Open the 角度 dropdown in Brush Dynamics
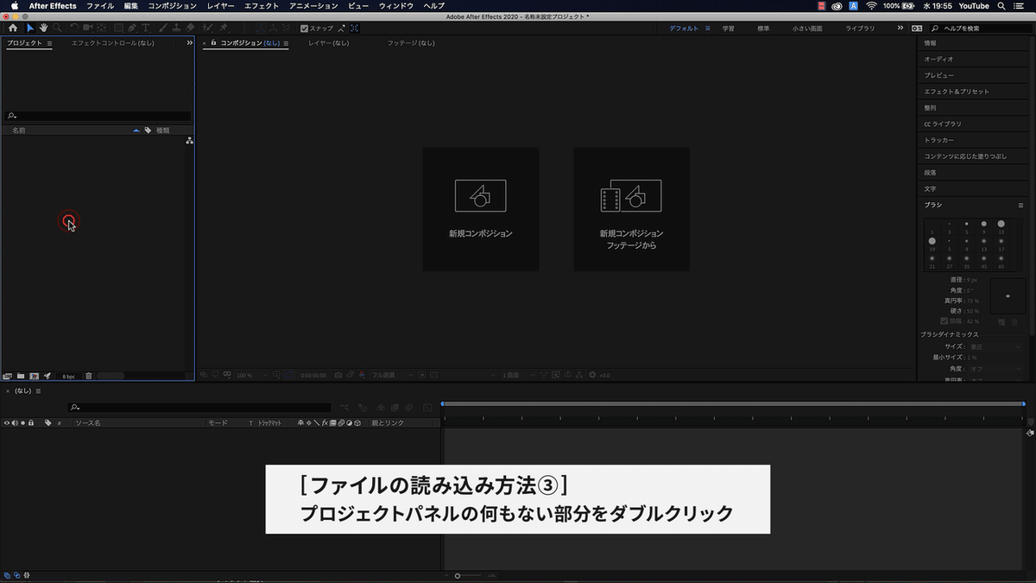This screenshot has height=583, width=1036. tap(995, 369)
